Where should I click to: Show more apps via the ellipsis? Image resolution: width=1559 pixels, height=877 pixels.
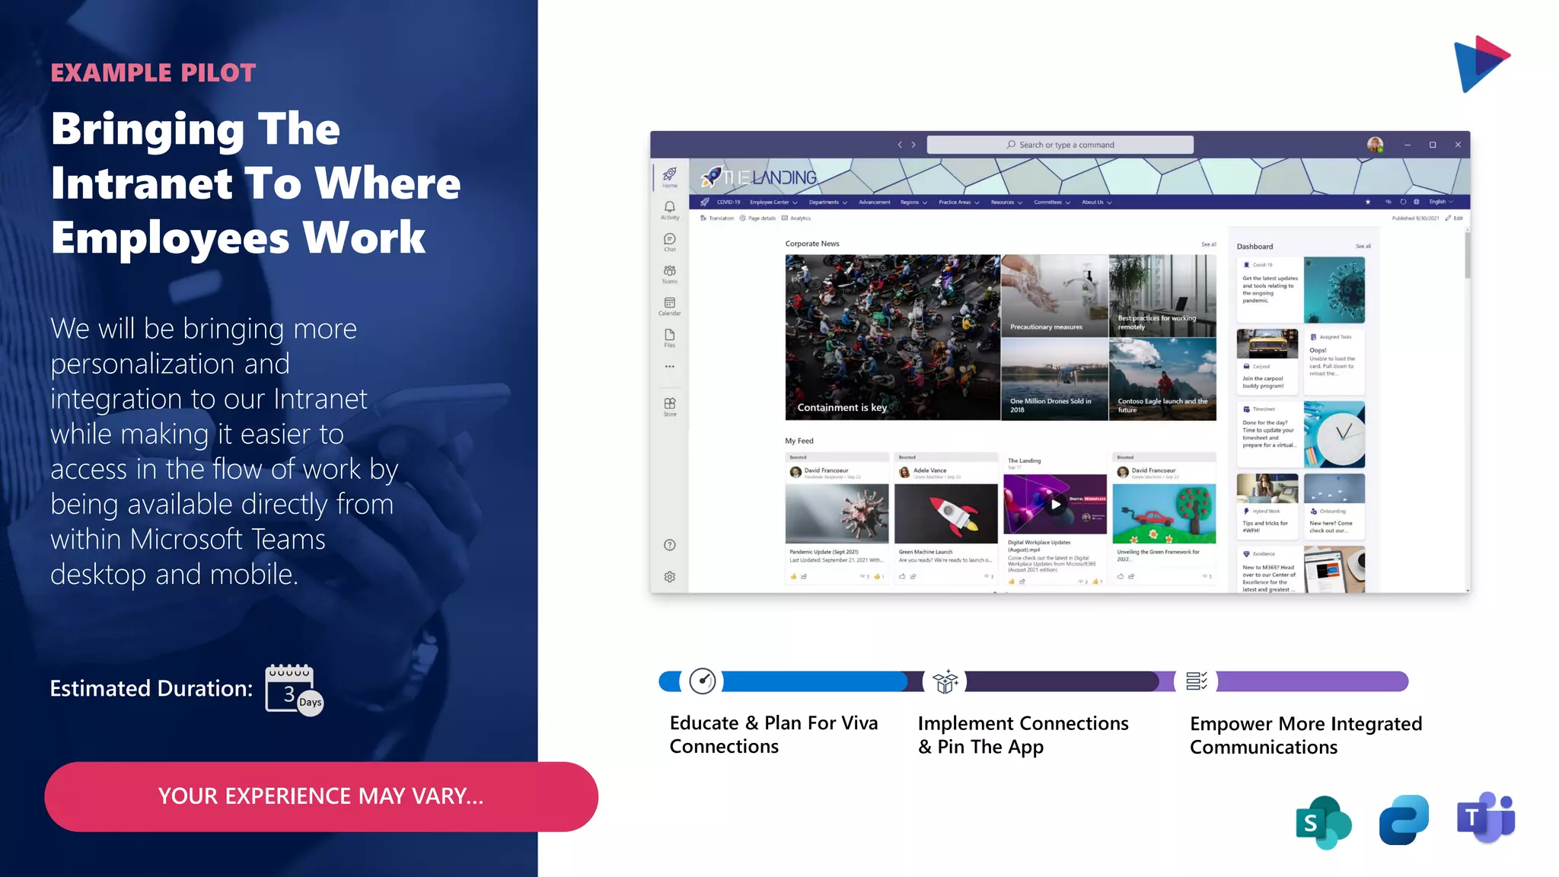tap(669, 367)
